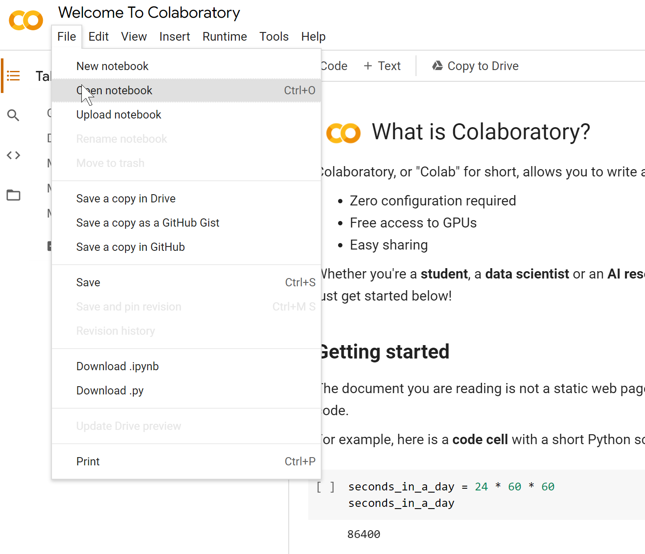Viewport: 645px width, 554px height.
Task: Click the Colab logo in the header
Action: pyautogui.click(x=26, y=20)
